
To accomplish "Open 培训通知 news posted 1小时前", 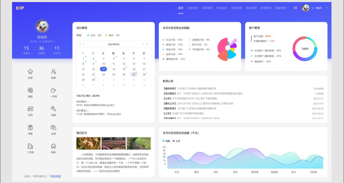I will pos(243,94).
